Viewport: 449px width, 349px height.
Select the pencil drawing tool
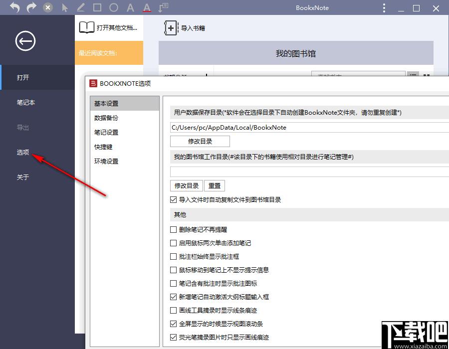pyautogui.click(x=81, y=7)
